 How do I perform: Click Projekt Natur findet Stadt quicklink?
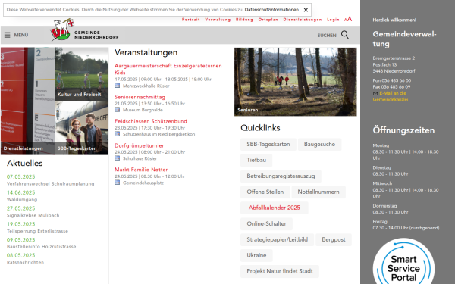279,271
